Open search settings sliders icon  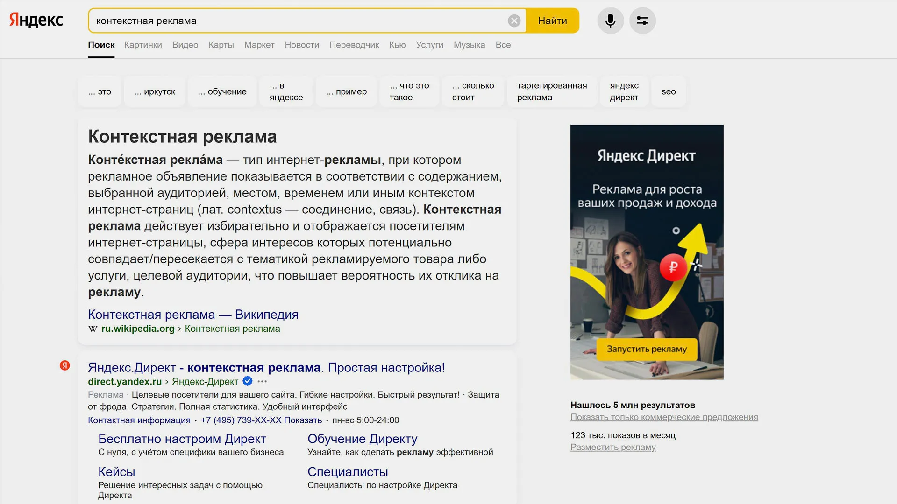(642, 21)
